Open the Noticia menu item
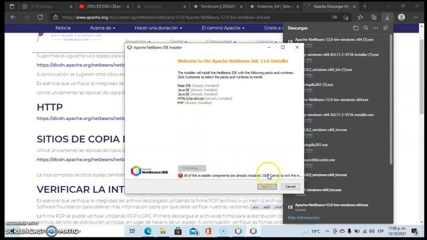427x240 pixels. point(63,28)
